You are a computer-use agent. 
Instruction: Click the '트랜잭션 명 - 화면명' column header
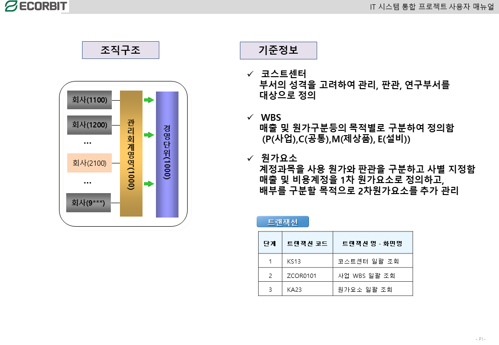point(373,243)
